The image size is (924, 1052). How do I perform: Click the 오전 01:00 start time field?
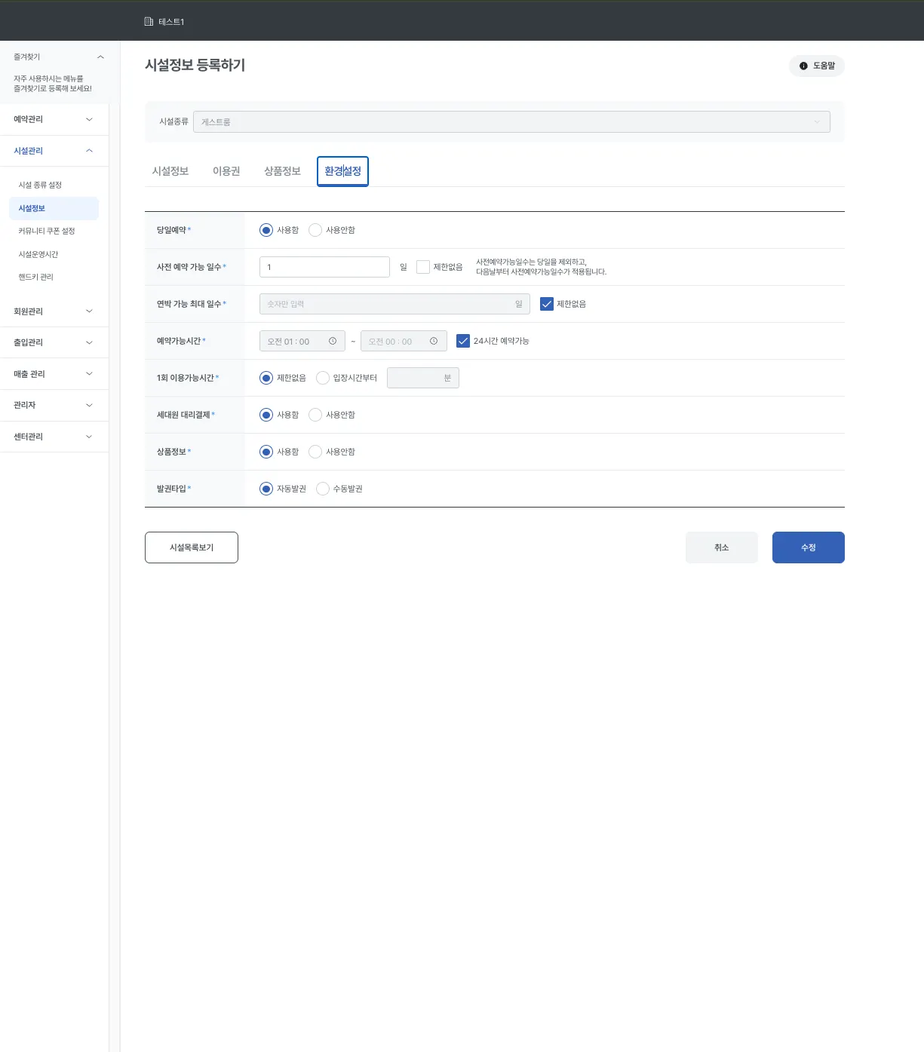tap(302, 341)
